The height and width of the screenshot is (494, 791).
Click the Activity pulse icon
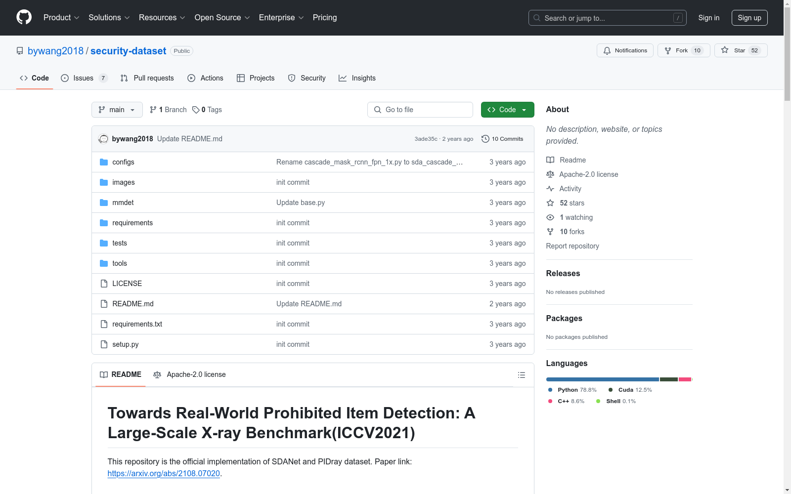pos(550,189)
